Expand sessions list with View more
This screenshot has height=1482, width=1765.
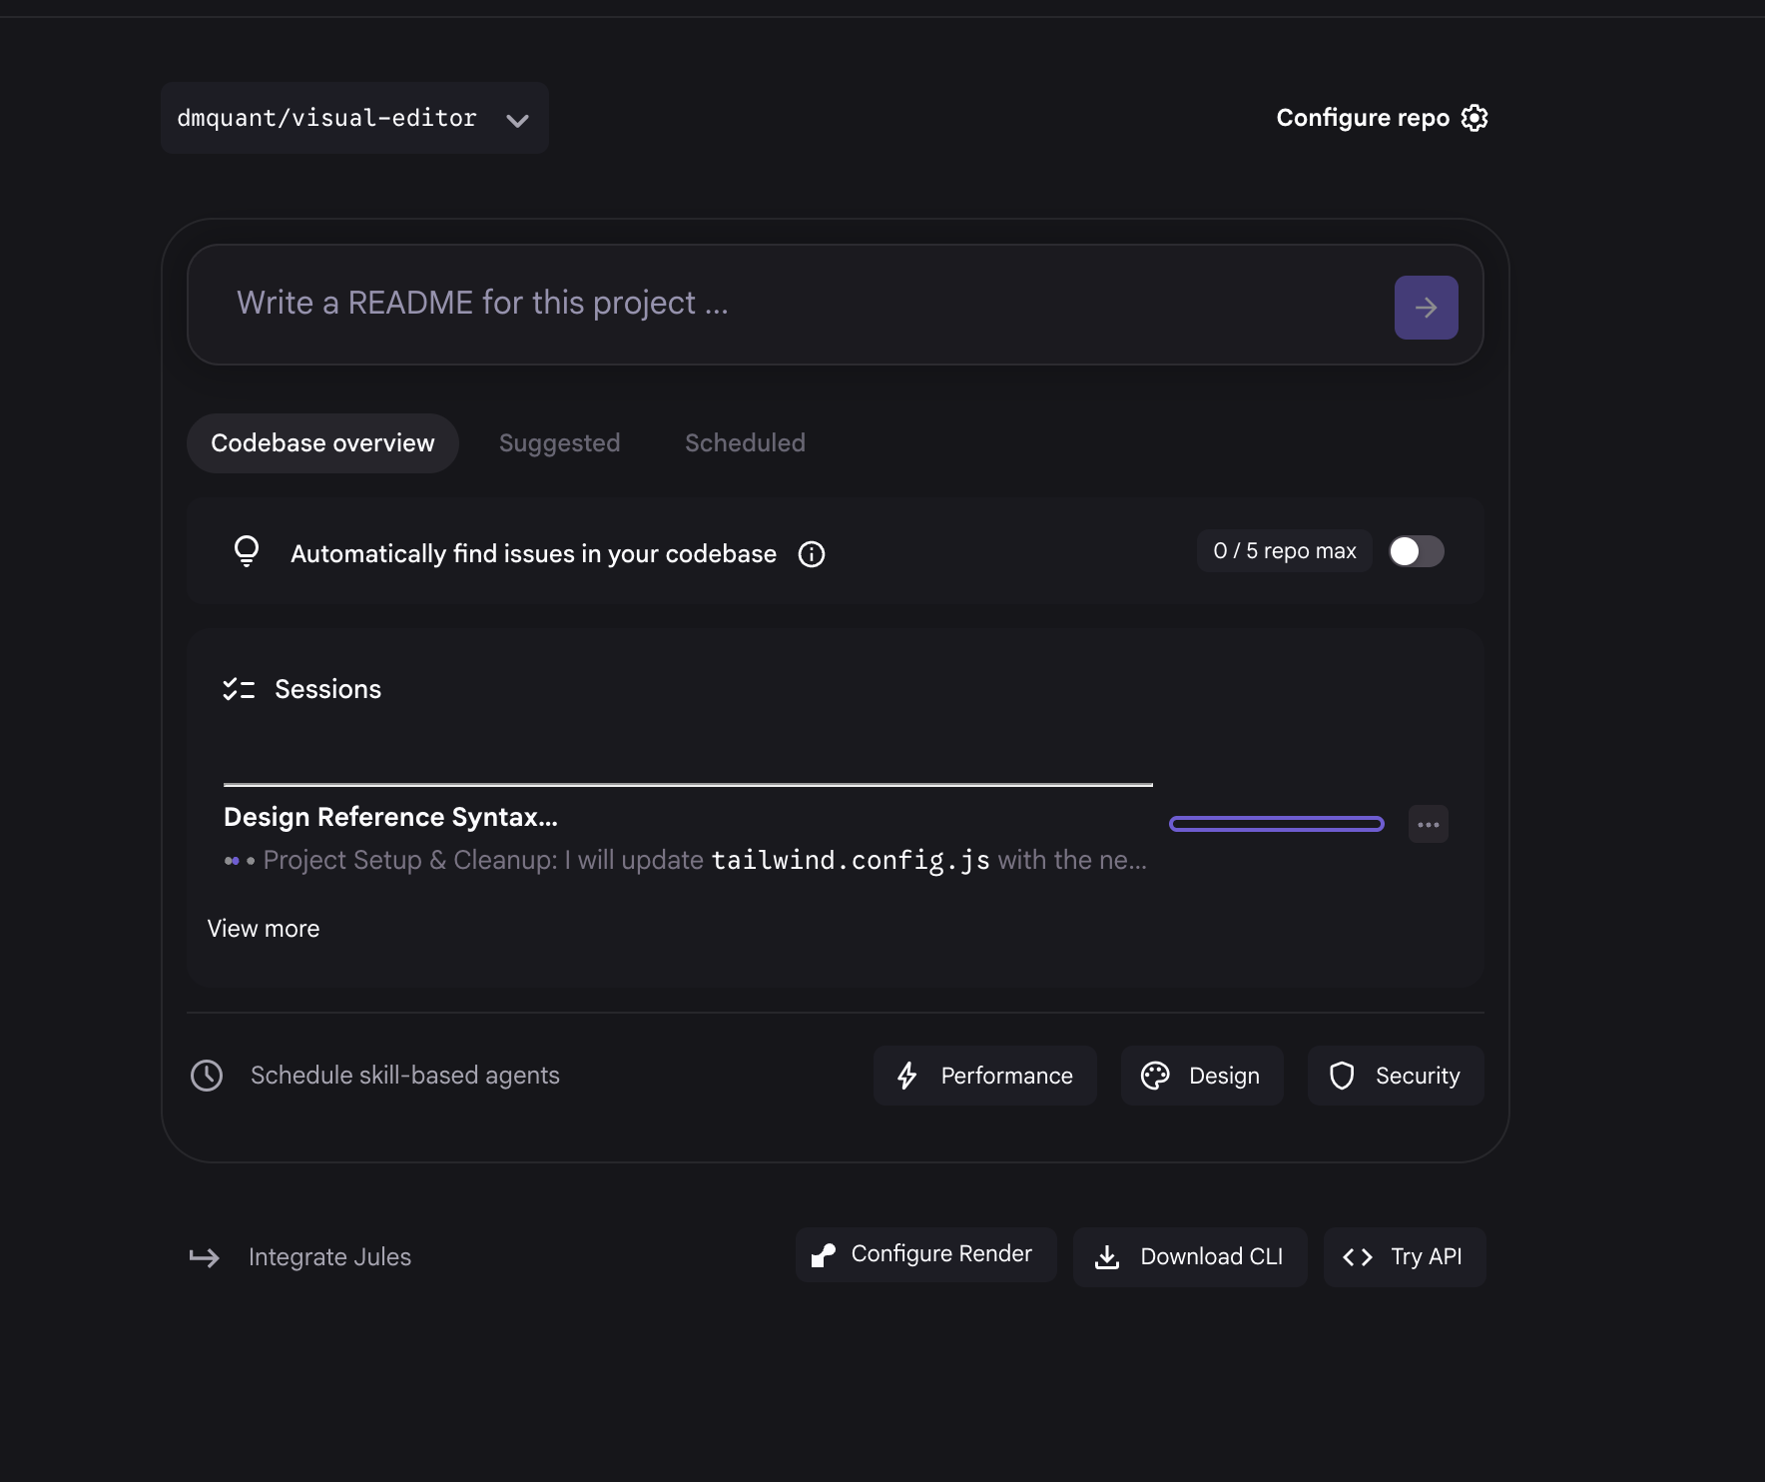(264, 929)
